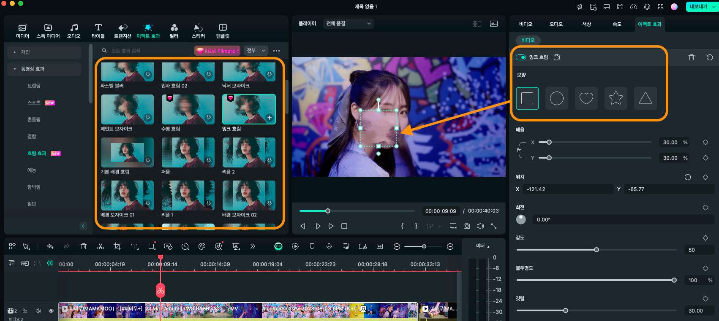
Task: Select the 트렌딩 effect category
Action: (x=34, y=86)
